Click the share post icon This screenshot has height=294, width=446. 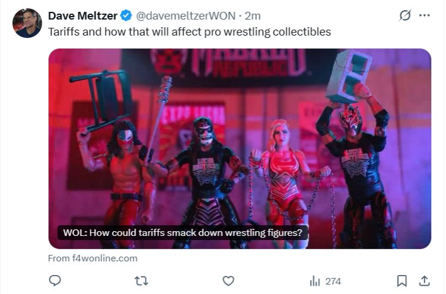tap(425, 280)
